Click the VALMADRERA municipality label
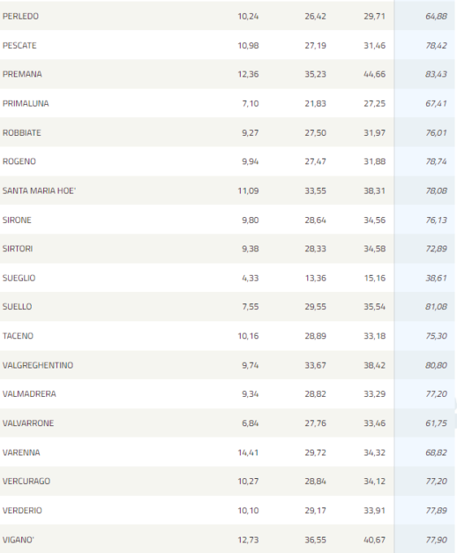 (29, 394)
